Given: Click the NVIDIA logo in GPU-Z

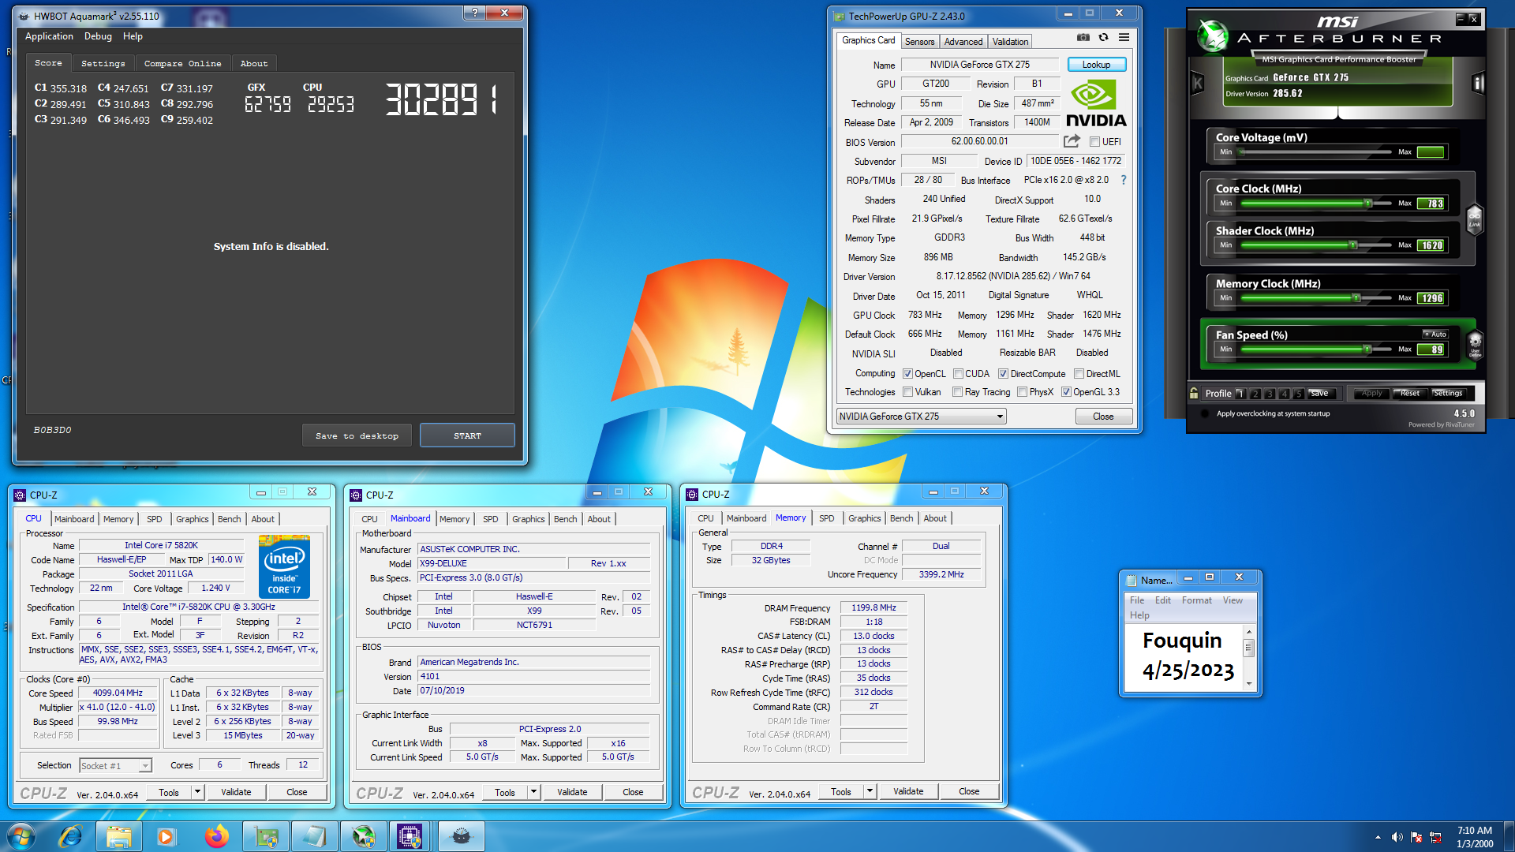Looking at the screenshot, I should (1096, 104).
